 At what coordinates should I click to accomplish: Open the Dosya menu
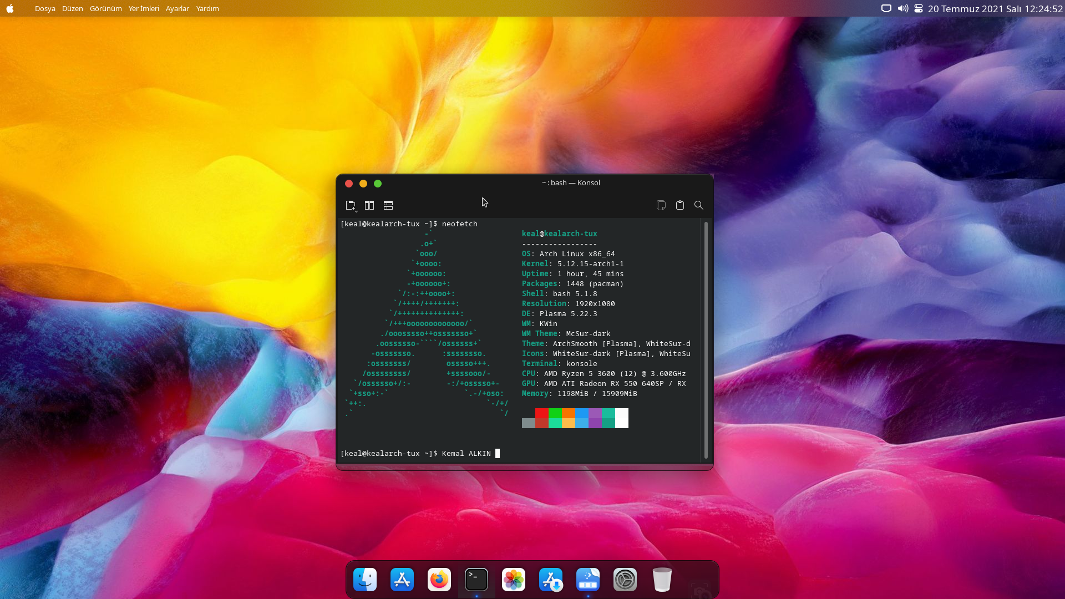[x=45, y=8]
